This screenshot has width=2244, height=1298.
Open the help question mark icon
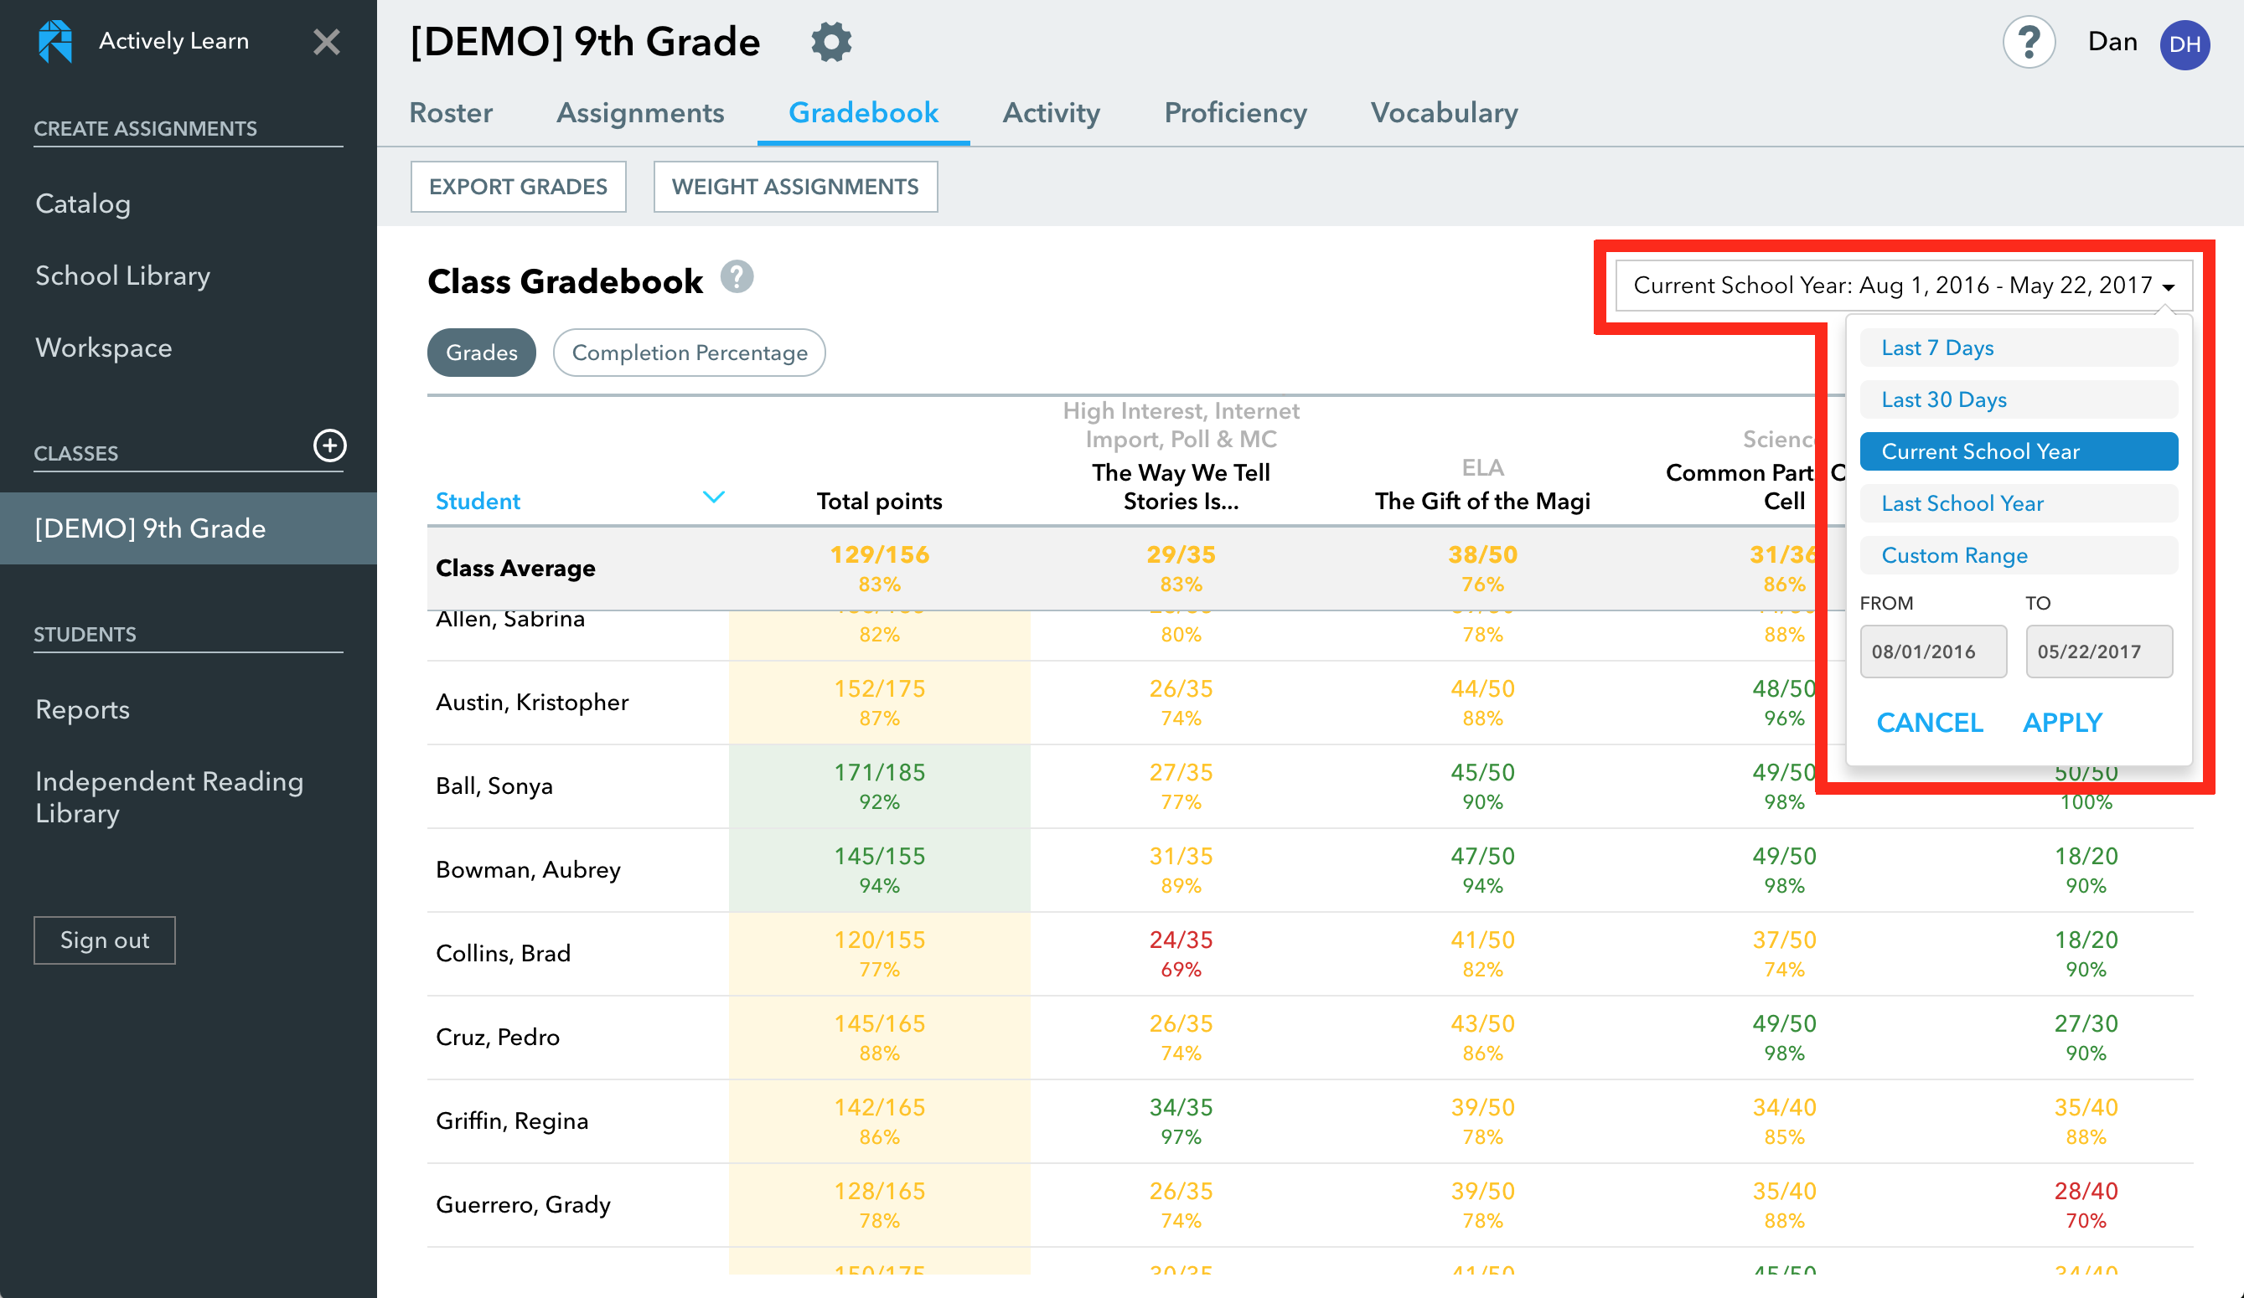point(2029,42)
